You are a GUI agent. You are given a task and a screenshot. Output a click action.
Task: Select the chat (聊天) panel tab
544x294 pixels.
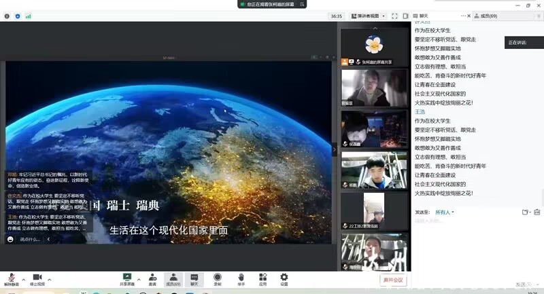[x=421, y=16]
